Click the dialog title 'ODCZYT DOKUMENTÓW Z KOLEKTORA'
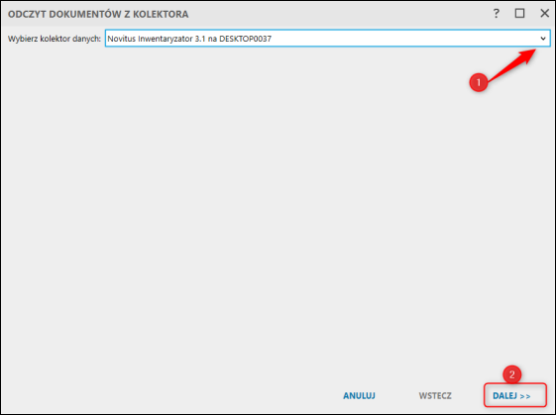 [x=98, y=14]
